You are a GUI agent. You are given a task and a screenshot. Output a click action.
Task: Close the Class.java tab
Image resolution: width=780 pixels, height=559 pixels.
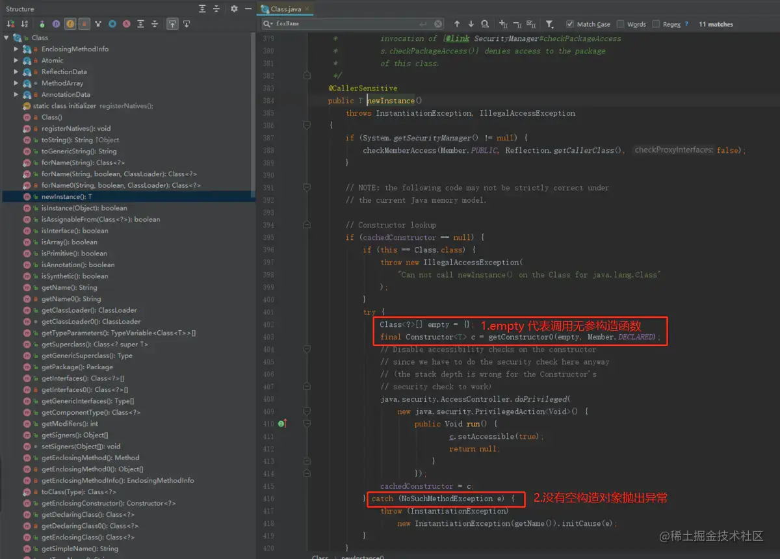pos(308,9)
